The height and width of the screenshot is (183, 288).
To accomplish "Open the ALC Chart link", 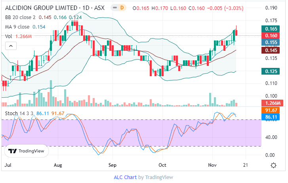I will (x=125, y=177).
